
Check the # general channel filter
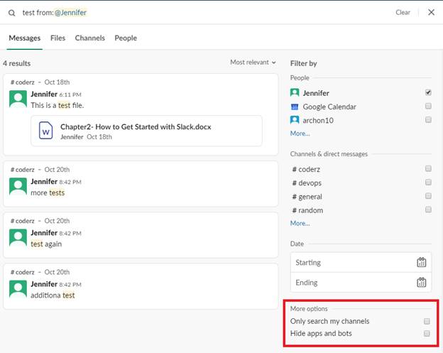tap(428, 195)
